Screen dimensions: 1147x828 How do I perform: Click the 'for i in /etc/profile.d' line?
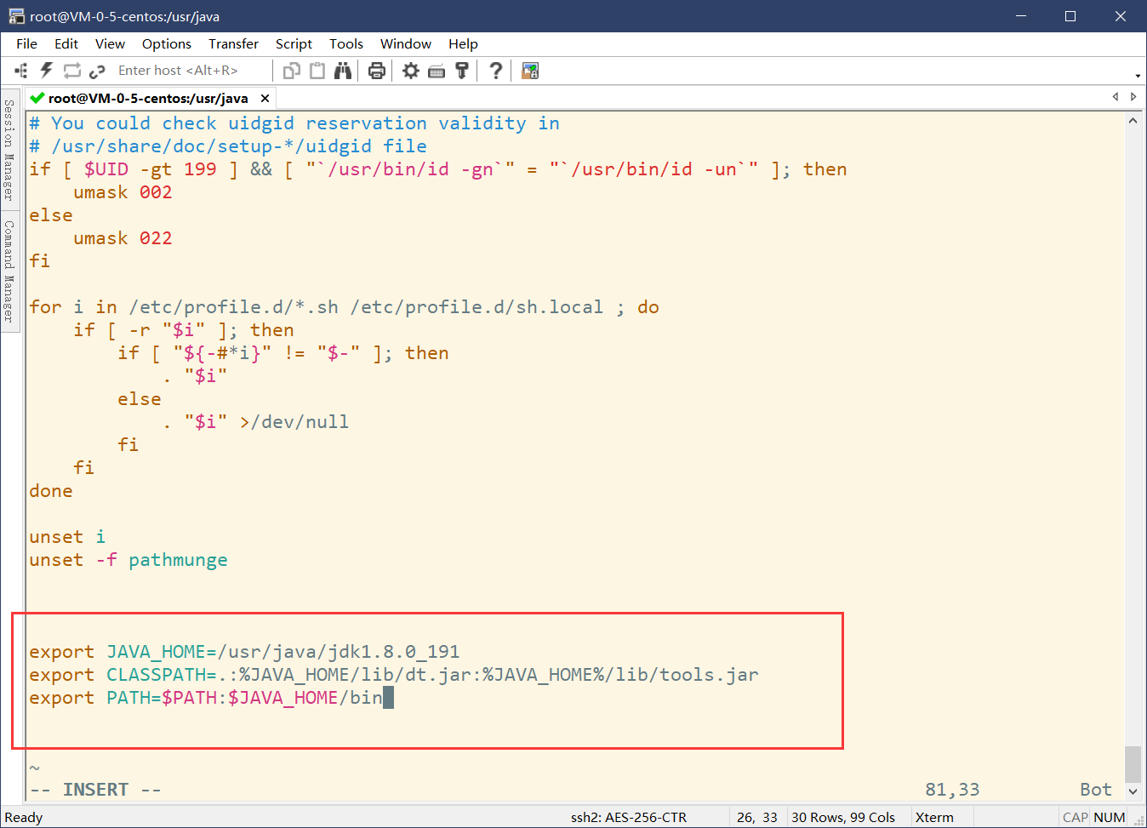tap(344, 307)
